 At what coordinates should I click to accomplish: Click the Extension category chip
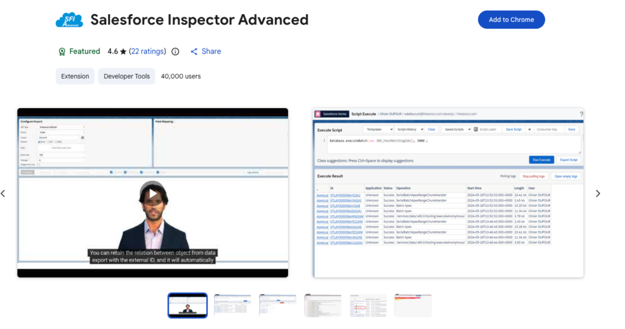click(75, 76)
